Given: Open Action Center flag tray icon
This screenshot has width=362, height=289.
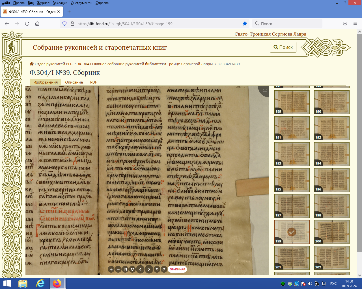Looking at the screenshot, I should pyautogui.click(x=303, y=284).
